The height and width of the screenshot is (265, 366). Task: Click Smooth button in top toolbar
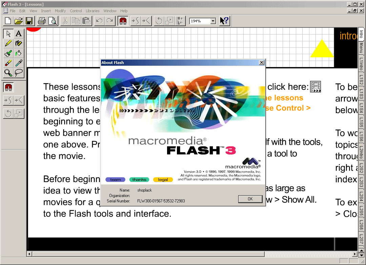coord(135,21)
